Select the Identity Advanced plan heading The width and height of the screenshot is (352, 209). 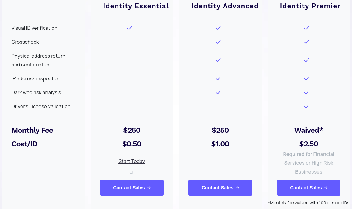coord(225,6)
